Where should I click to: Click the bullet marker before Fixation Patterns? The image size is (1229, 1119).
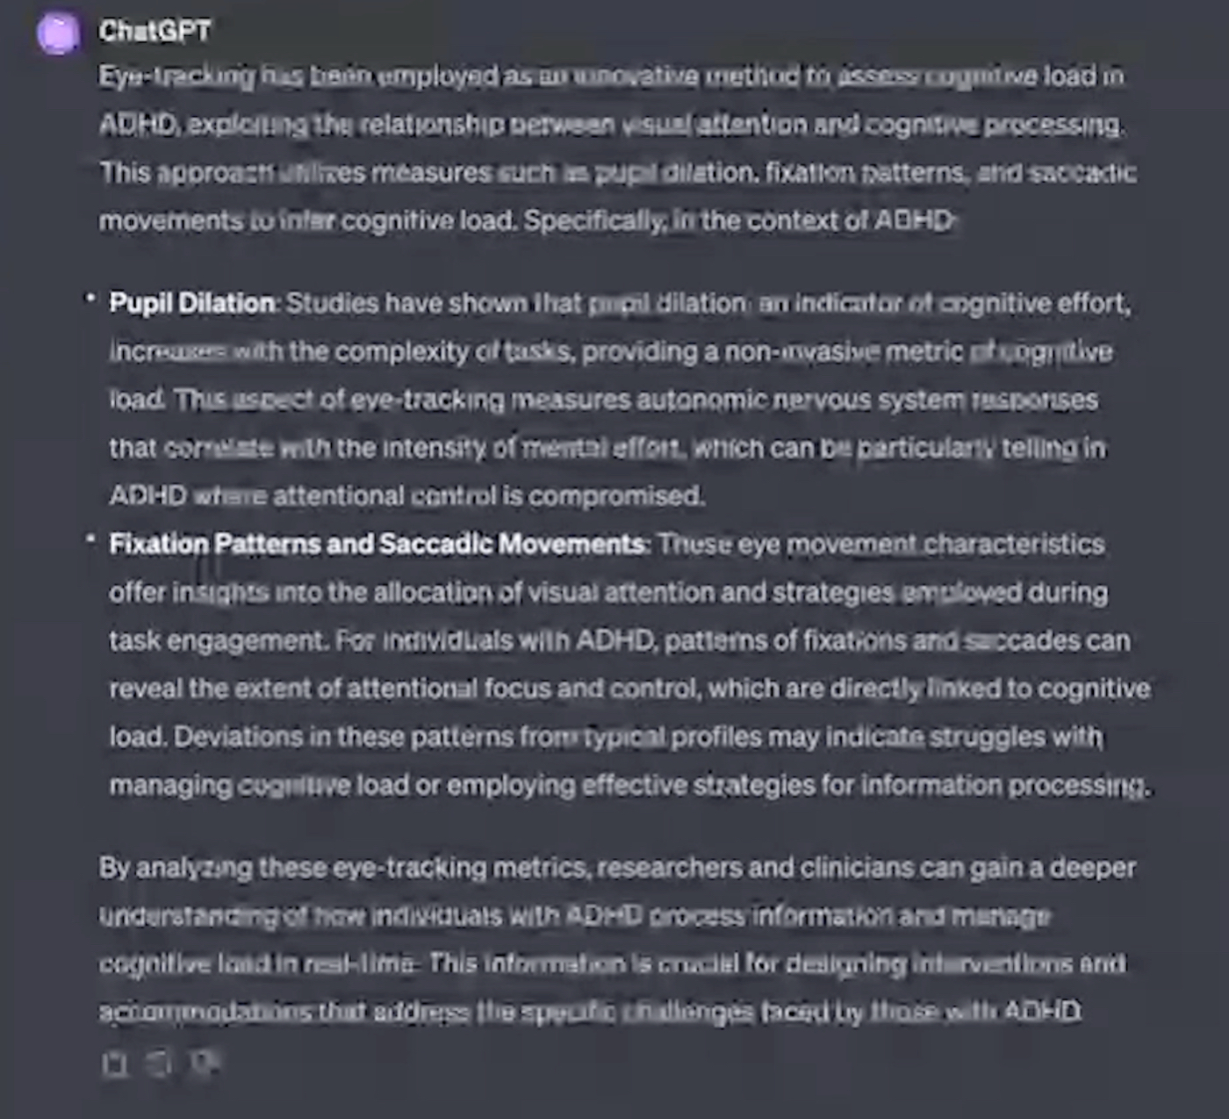pos(90,539)
